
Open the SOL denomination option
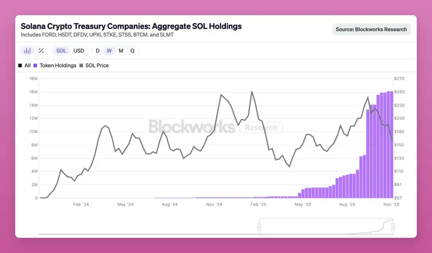pos(61,51)
